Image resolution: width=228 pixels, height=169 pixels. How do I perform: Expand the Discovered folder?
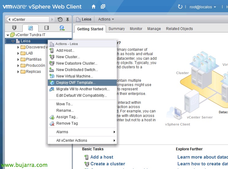(x=18, y=47)
